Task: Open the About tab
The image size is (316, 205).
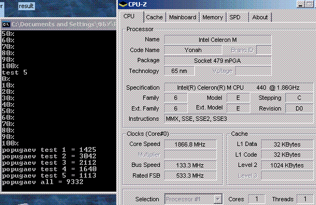Action: [260, 17]
